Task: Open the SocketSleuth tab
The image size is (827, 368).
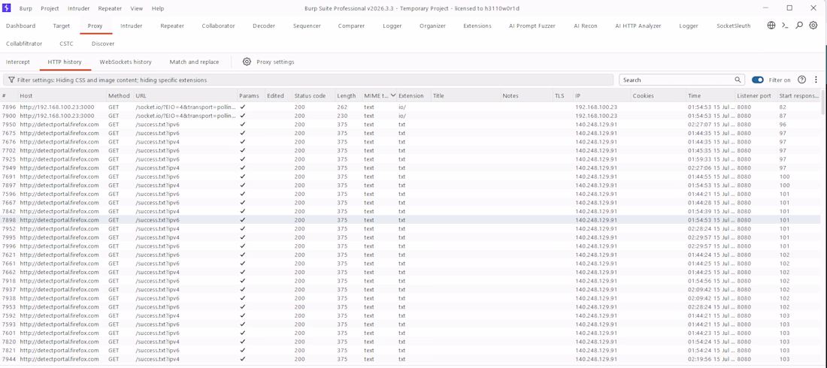Action: (x=734, y=26)
